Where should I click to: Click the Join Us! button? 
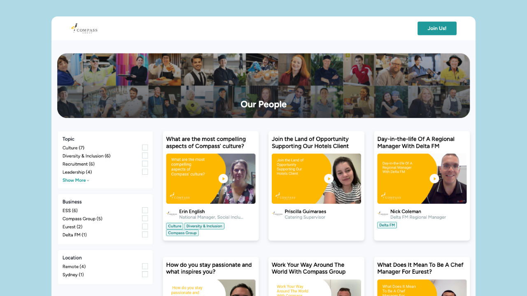437,28
